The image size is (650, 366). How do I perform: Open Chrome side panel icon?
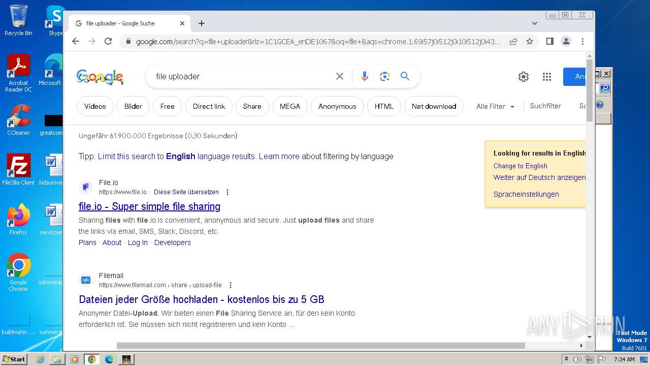click(550, 41)
